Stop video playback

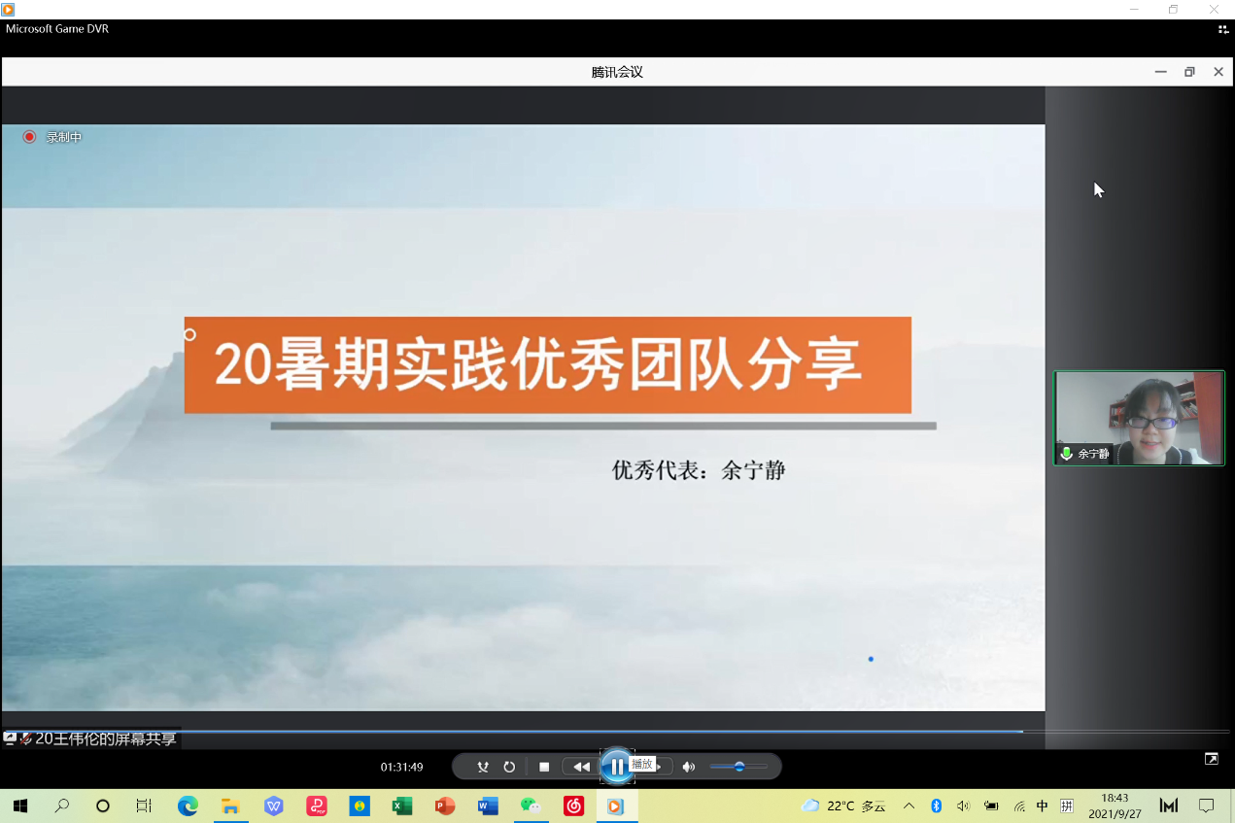(x=544, y=767)
